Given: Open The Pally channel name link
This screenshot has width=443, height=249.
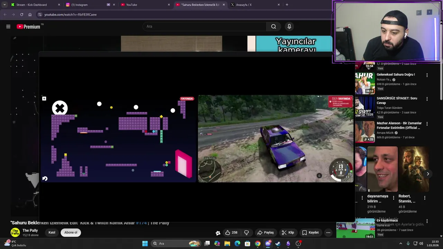Looking at the screenshot, I should click(x=30, y=230).
